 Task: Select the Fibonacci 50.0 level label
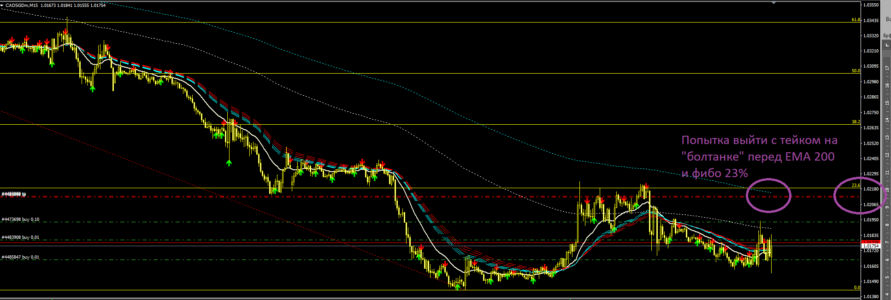[856, 71]
